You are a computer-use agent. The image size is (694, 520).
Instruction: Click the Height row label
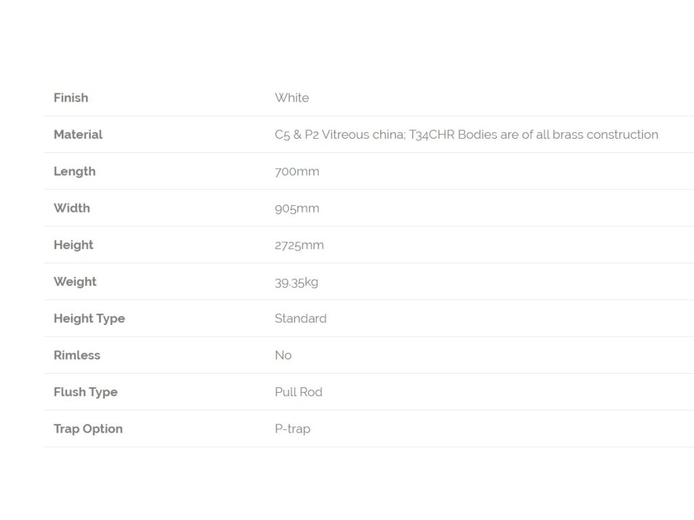pyautogui.click(x=73, y=245)
